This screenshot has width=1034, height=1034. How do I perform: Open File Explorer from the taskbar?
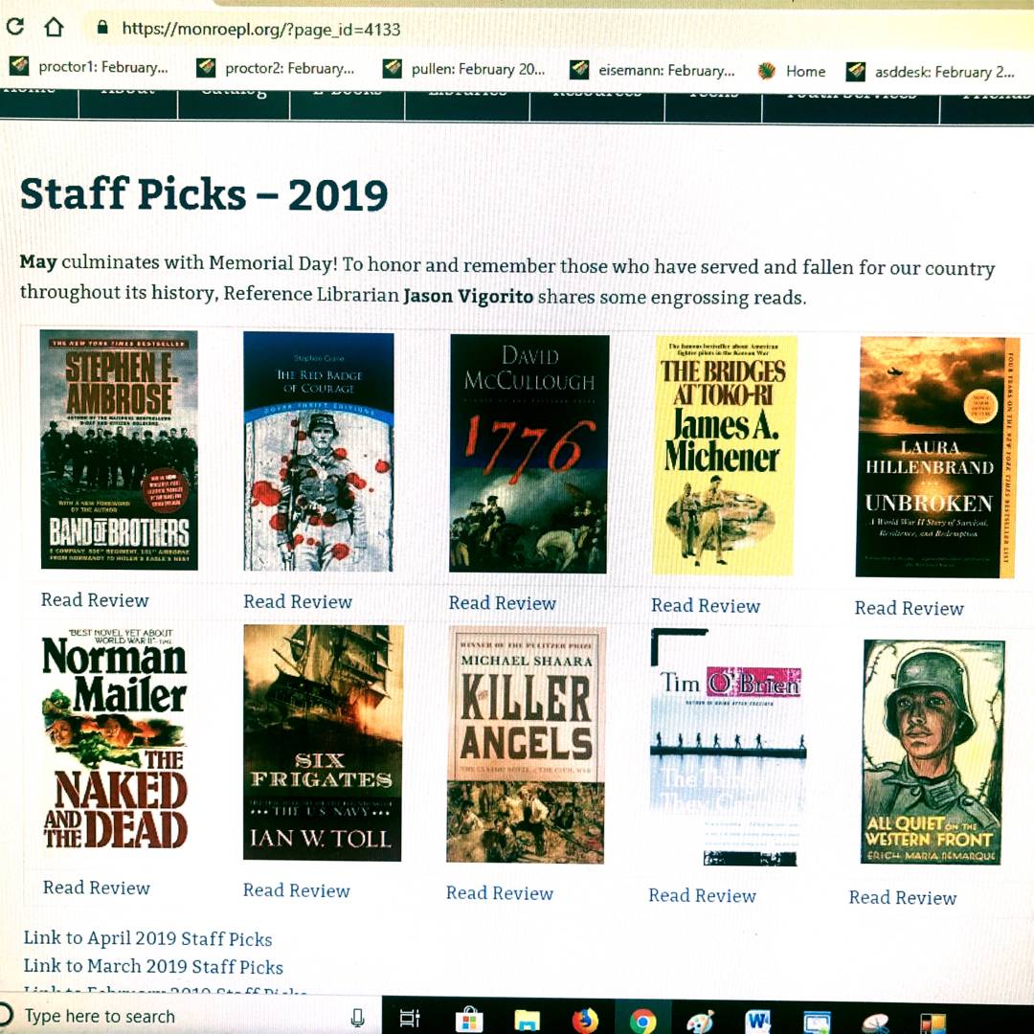(528, 1020)
